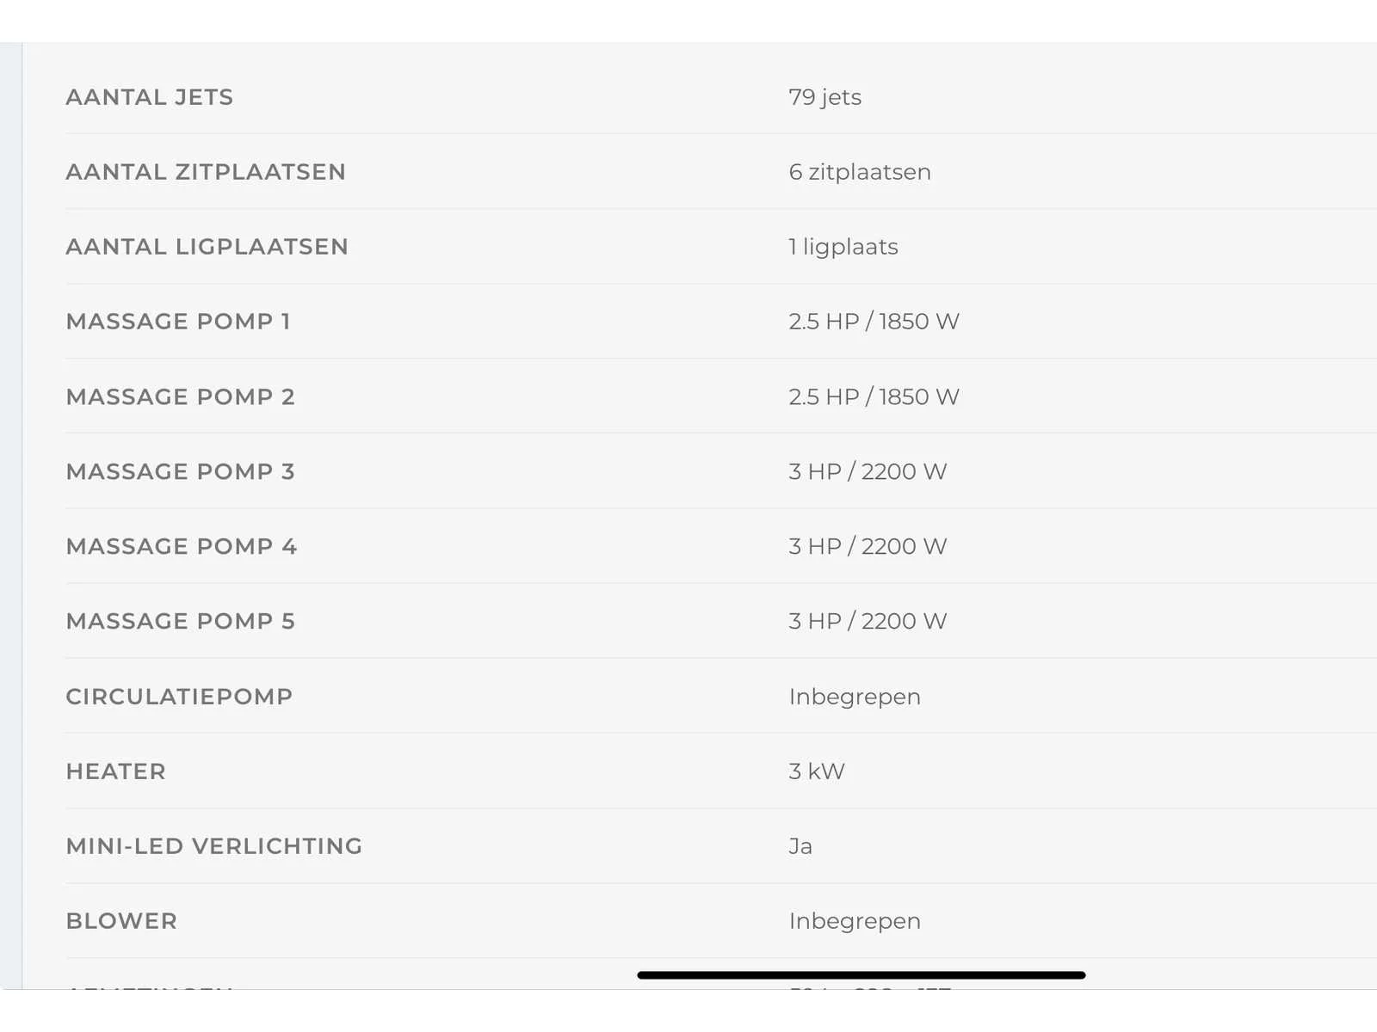The width and height of the screenshot is (1377, 1032).
Task: Click Inbegrepen value in BLOWER row
Action: coord(855,922)
